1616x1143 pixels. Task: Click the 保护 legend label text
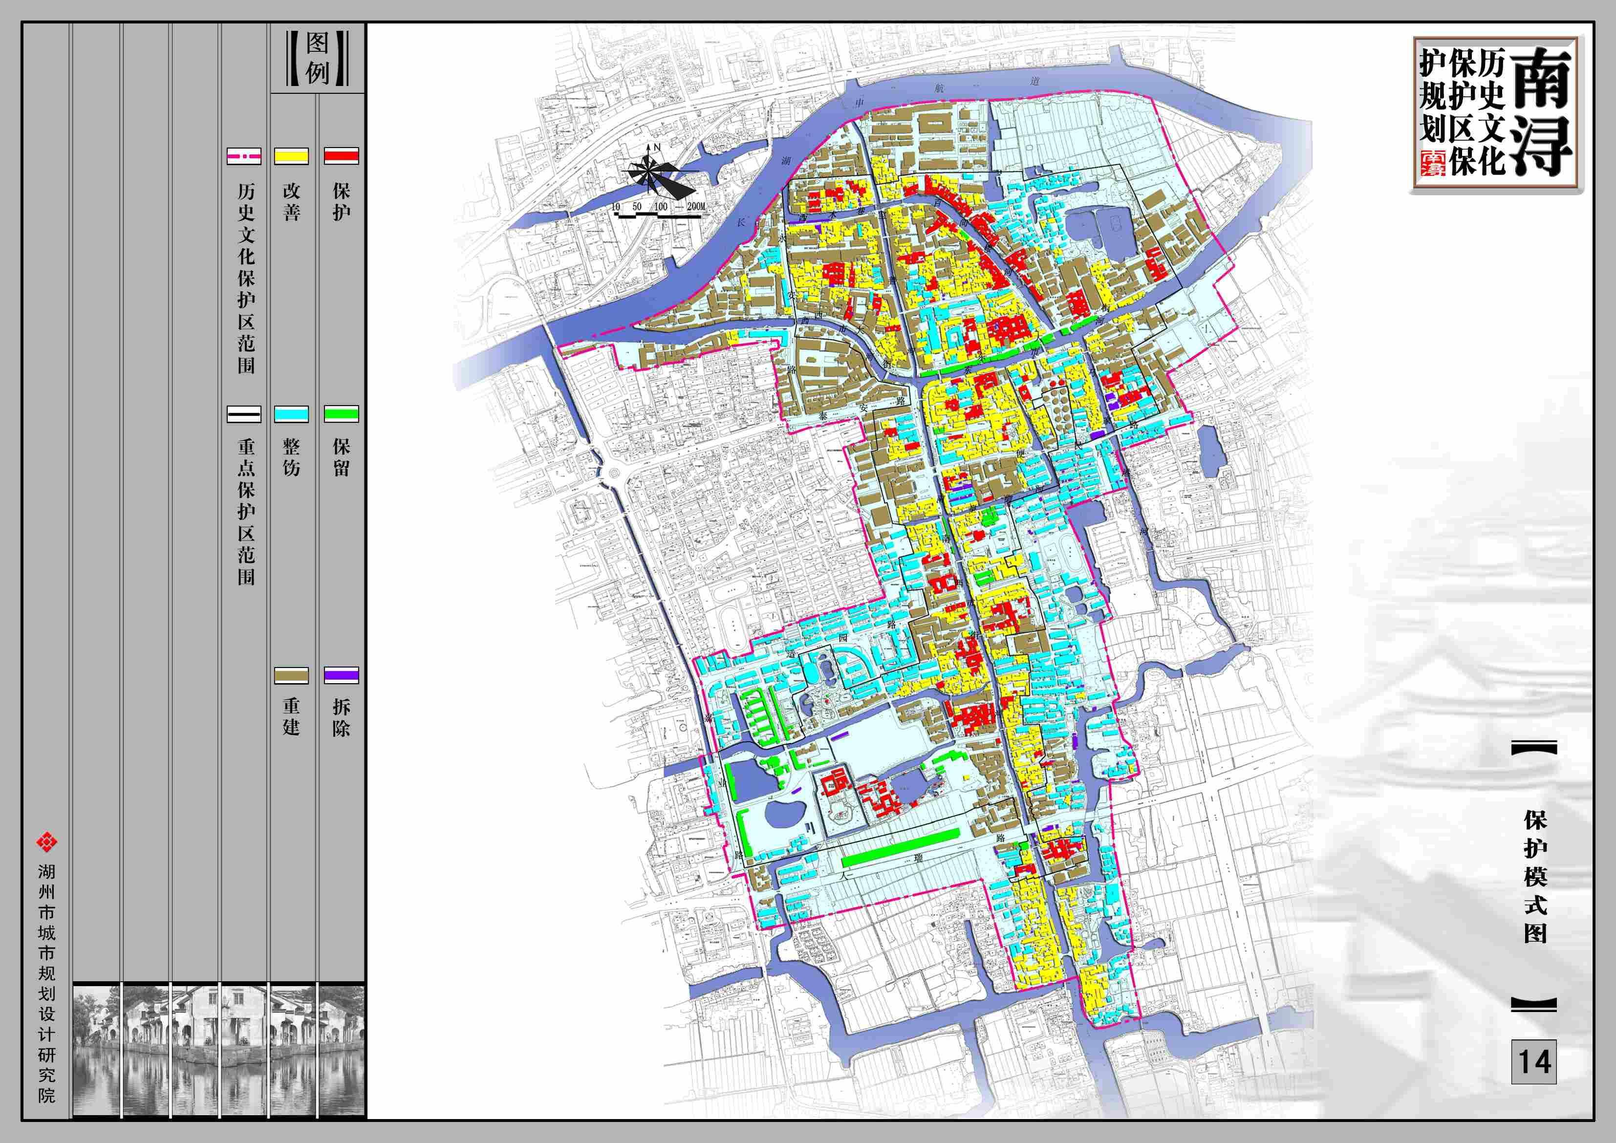coord(342,201)
